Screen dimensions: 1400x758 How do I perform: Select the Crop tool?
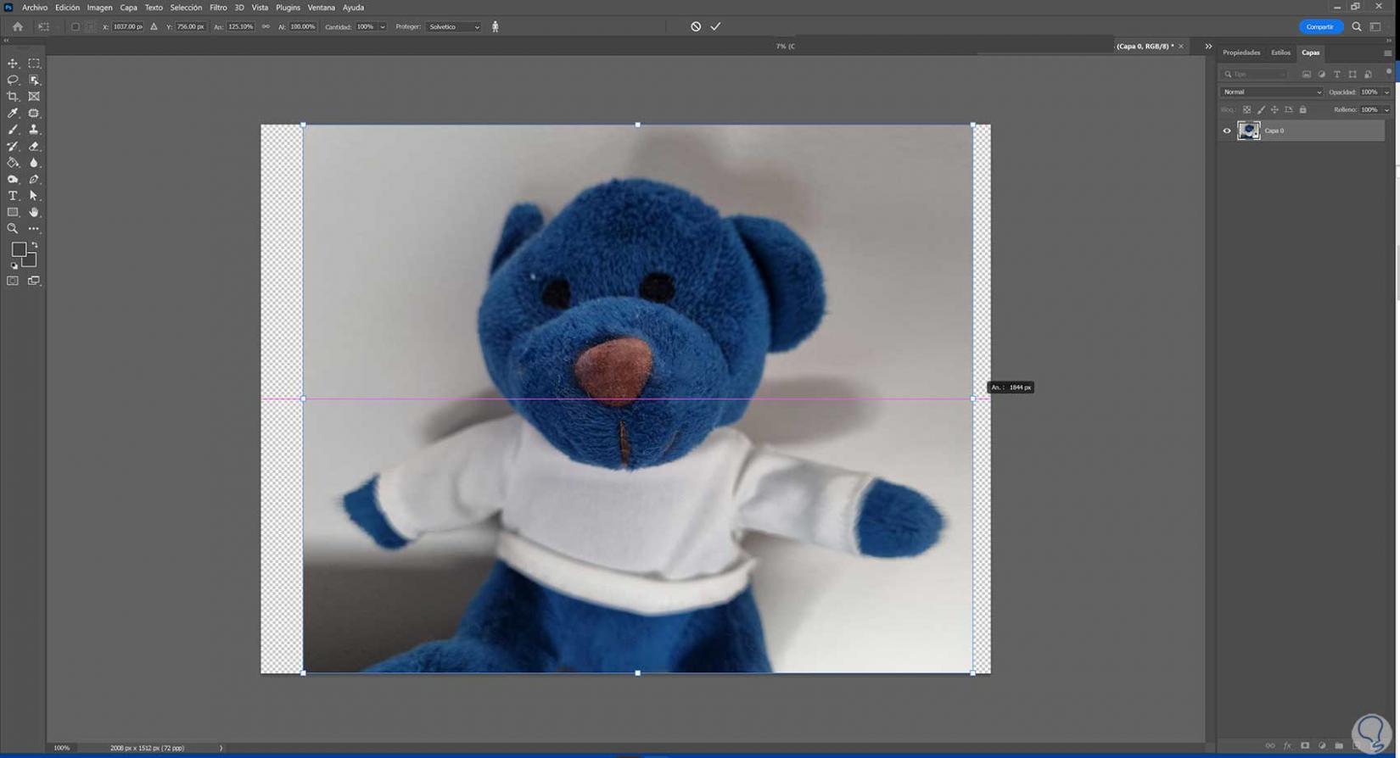click(13, 97)
